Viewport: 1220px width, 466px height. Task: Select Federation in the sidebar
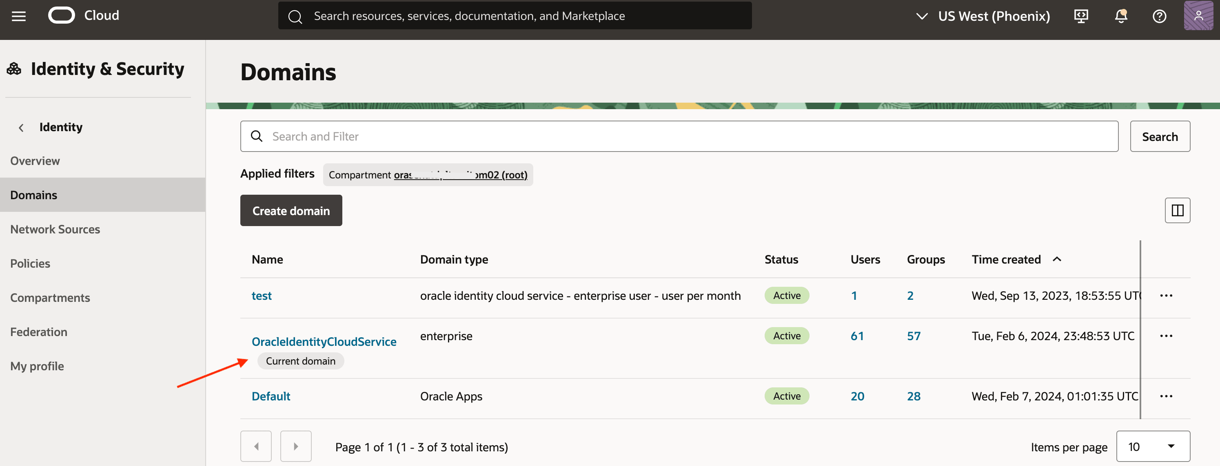pyautogui.click(x=38, y=331)
